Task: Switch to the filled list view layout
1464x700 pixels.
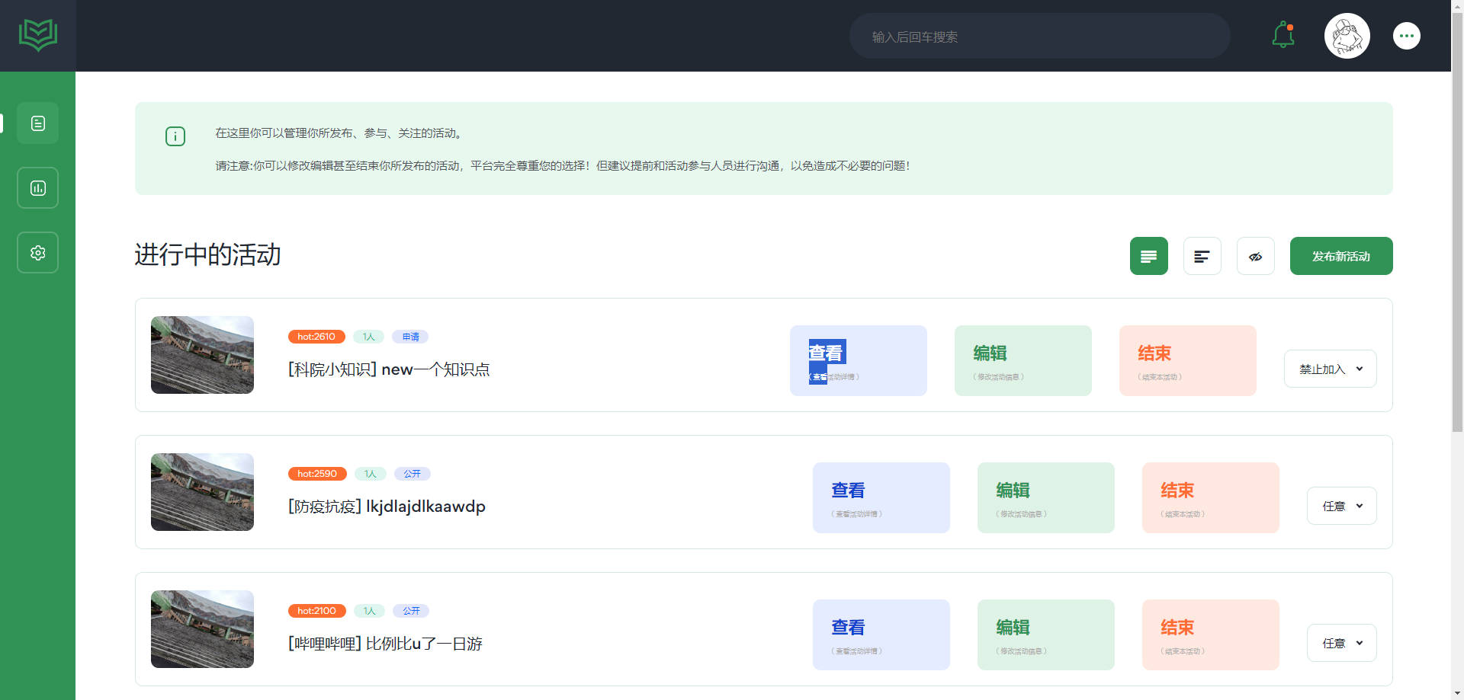Action: point(1148,256)
